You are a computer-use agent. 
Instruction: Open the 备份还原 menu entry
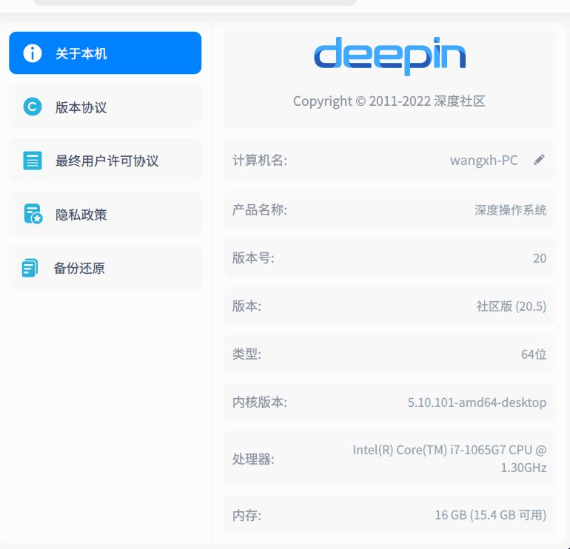(105, 268)
